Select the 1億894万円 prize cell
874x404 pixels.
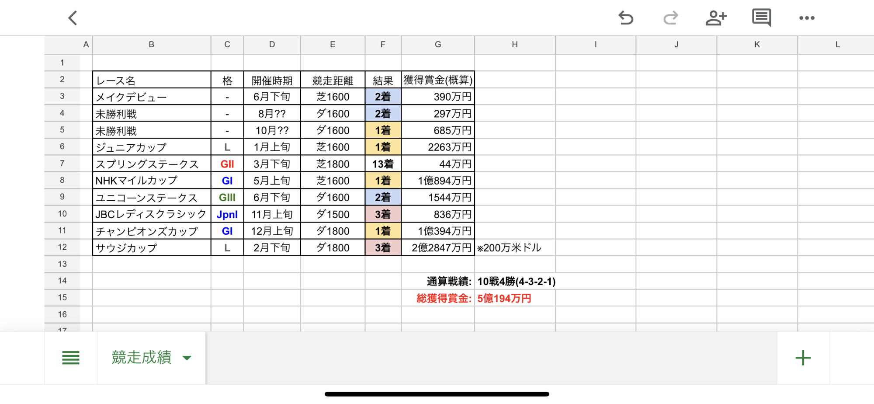(438, 180)
